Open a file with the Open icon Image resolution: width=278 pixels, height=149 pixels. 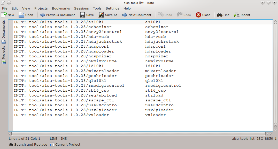coord(21,15)
